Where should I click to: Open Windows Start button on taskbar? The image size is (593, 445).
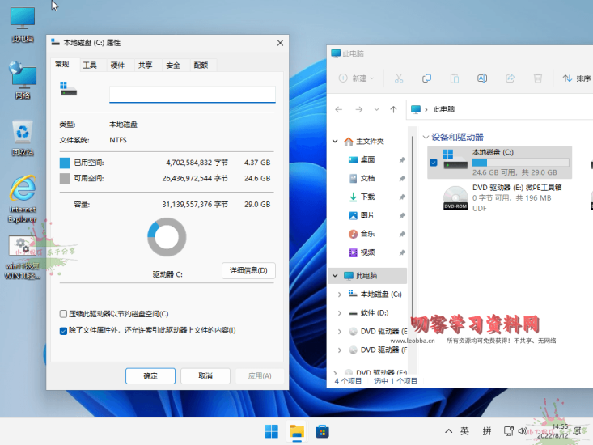click(x=271, y=431)
